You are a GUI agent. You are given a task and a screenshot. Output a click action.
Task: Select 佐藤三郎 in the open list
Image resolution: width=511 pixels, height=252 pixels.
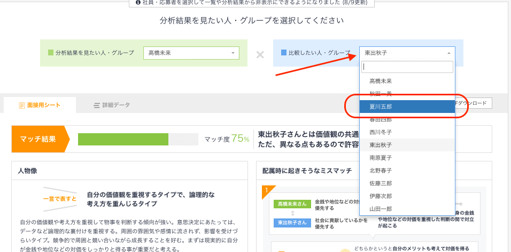click(x=407, y=183)
